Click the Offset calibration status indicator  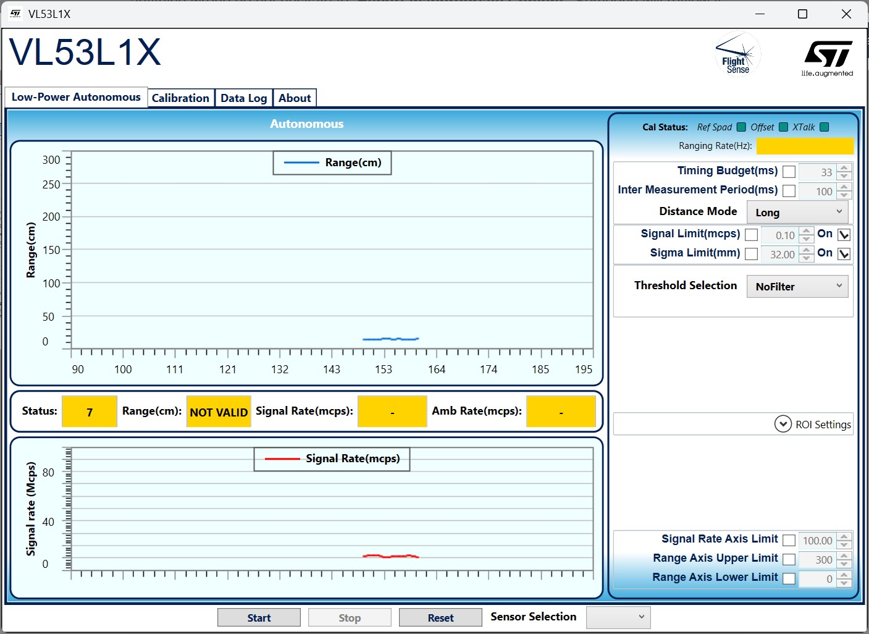pos(783,127)
